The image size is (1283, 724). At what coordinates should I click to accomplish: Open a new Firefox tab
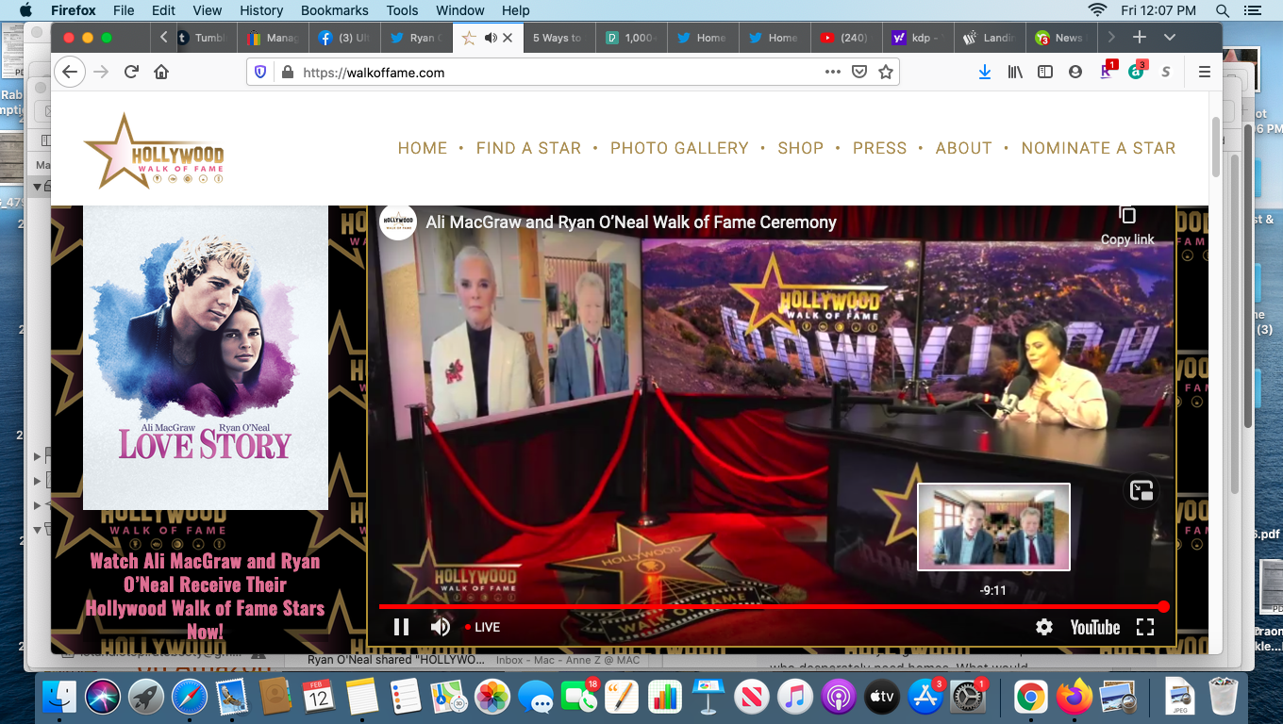pyautogui.click(x=1140, y=37)
